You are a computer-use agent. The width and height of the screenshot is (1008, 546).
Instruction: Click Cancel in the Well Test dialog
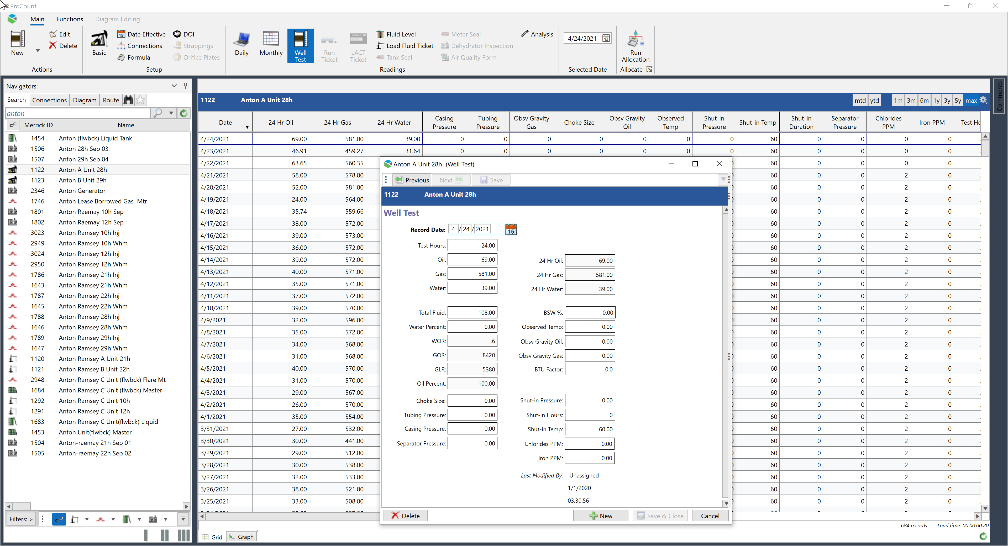pyautogui.click(x=710, y=516)
